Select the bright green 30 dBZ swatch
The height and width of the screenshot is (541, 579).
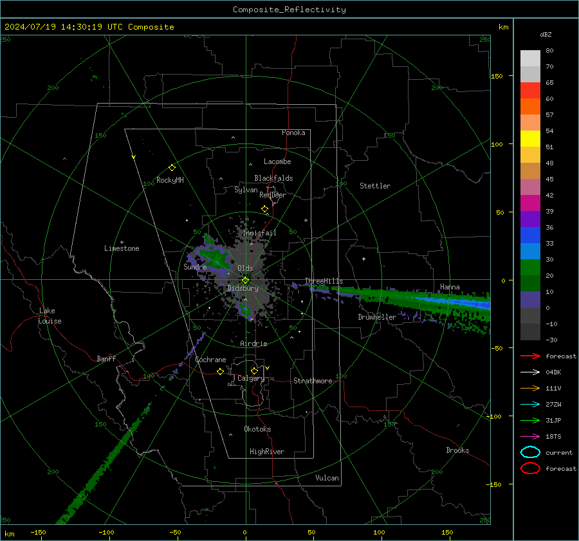click(530, 268)
